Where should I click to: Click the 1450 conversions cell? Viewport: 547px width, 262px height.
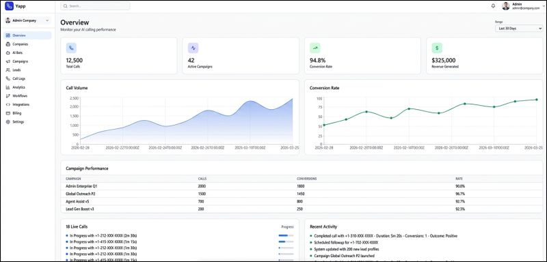tap(301, 194)
